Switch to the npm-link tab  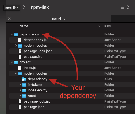coord(59,18)
